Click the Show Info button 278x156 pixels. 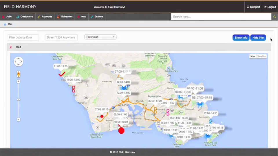click(x=241, y=38)
